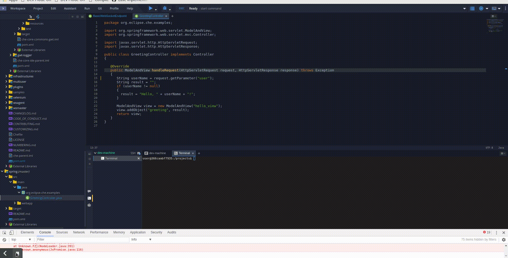Open the Assistant menu
The width and height of the screenshot is (508, 258).
(x=70, y=8)
